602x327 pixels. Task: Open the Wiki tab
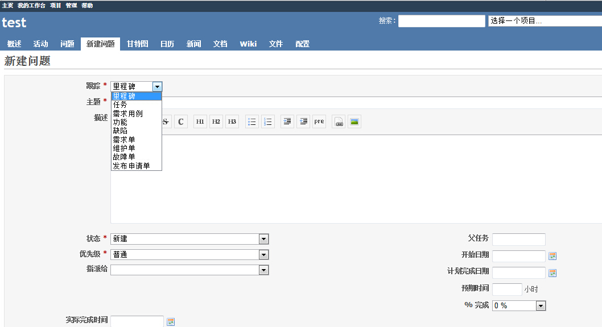coord(248,44)
